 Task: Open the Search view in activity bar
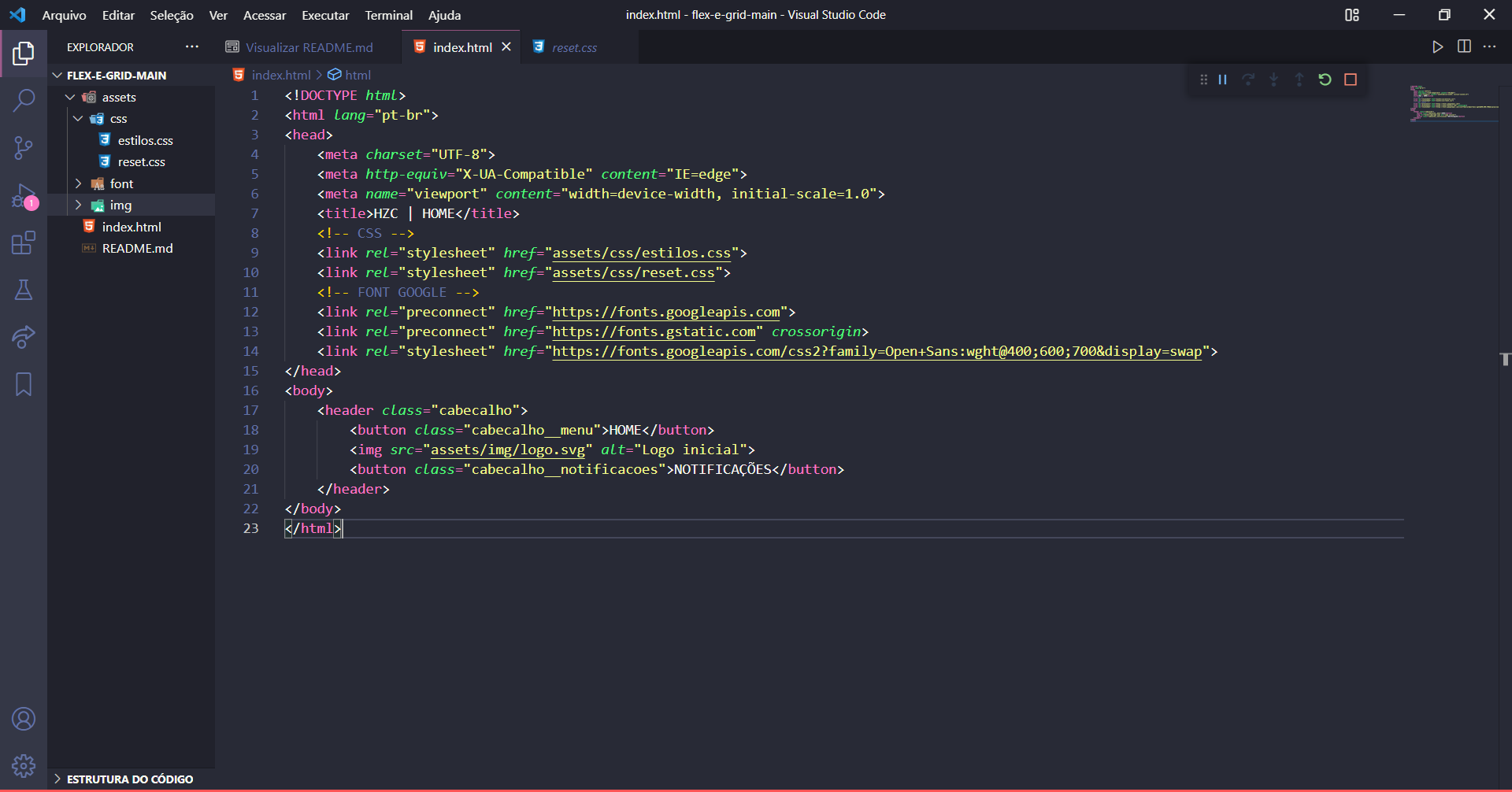pyautogui.click(x=24, y=101)
